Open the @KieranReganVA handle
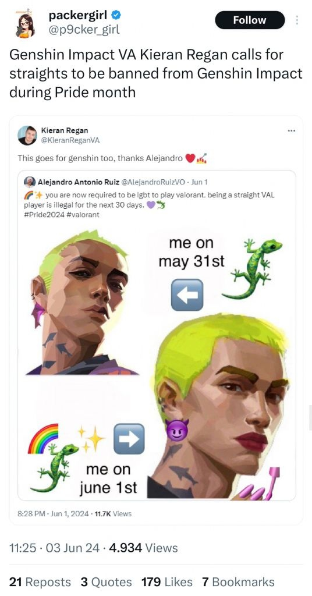The image size is (312, 596). (x=70, y=140)
